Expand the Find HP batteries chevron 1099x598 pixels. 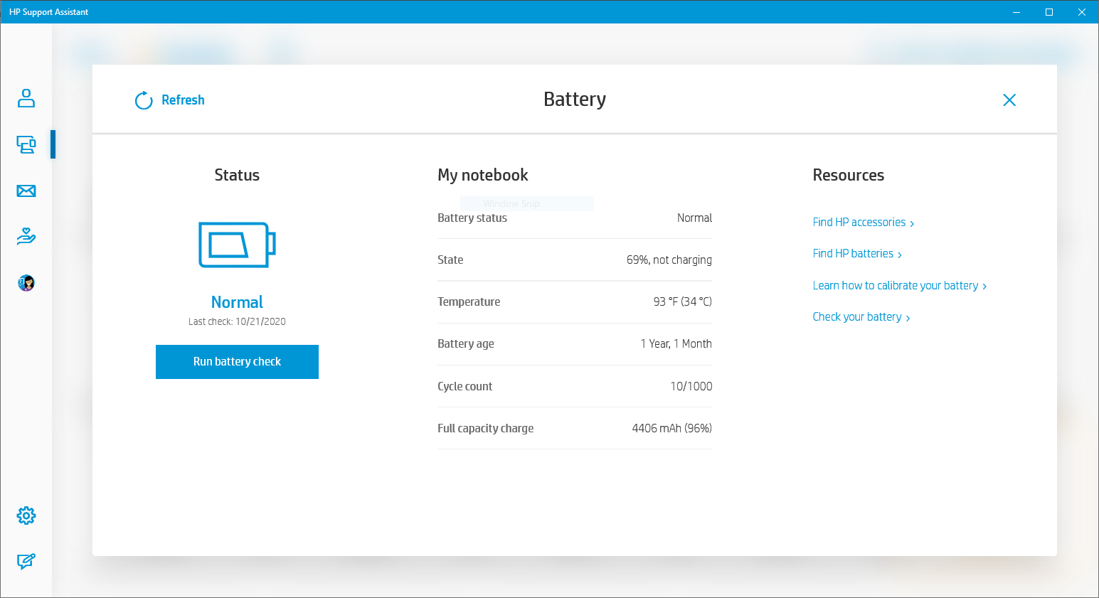[x=899, y=254]
